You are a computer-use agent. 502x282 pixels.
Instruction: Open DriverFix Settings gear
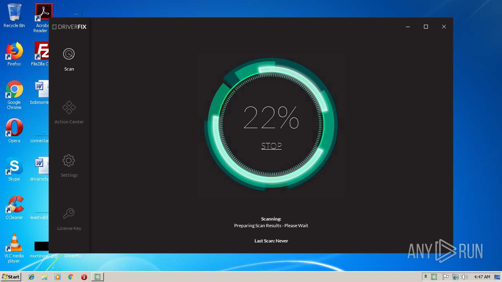point(69,166)
